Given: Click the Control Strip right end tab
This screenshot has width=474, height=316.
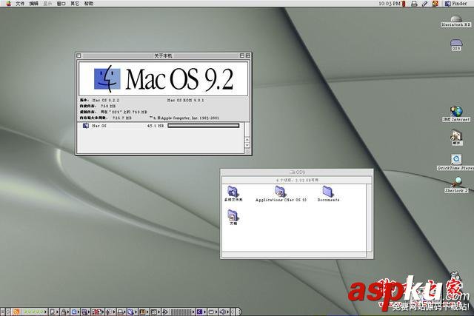Looking at the screenshot, I should 239,312.
